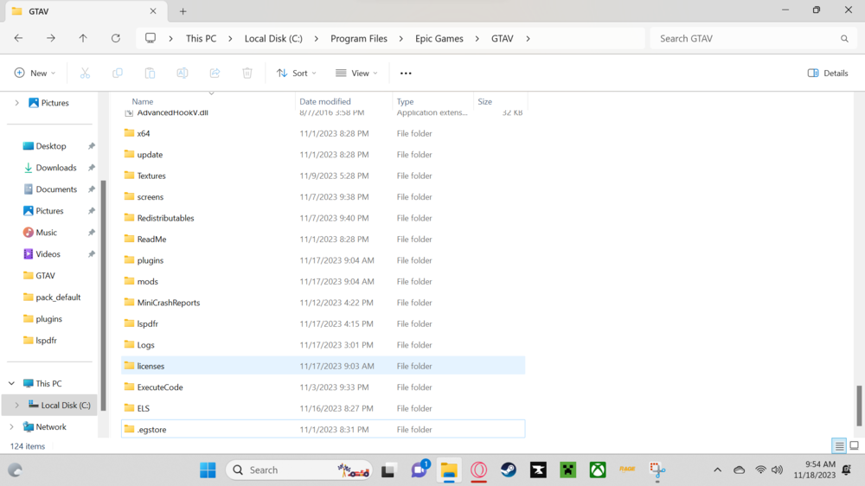Open the See more three-dots menu
The width and height of the screenshot is (865, 486).
(x=406, y=73)
